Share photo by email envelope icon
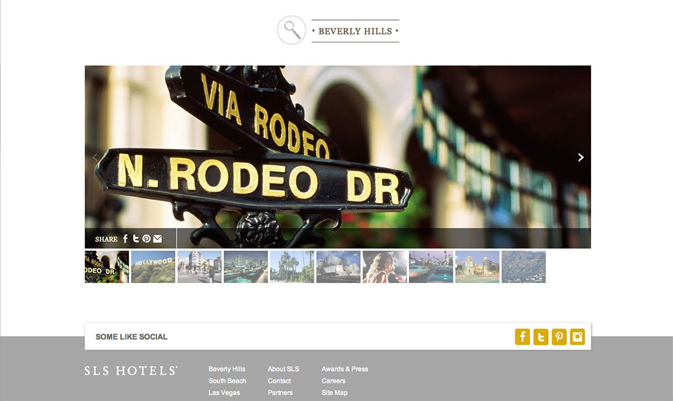Viewport: 673px width, 401px height. 158,239
